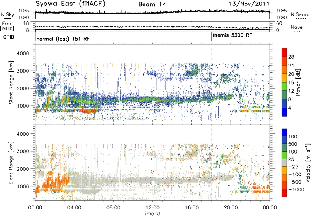Select the "Power [dB]" color bar title

pos(298,82)
